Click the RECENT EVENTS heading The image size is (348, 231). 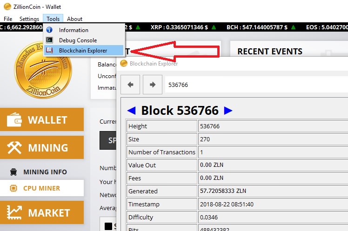(x=270, y=52)
